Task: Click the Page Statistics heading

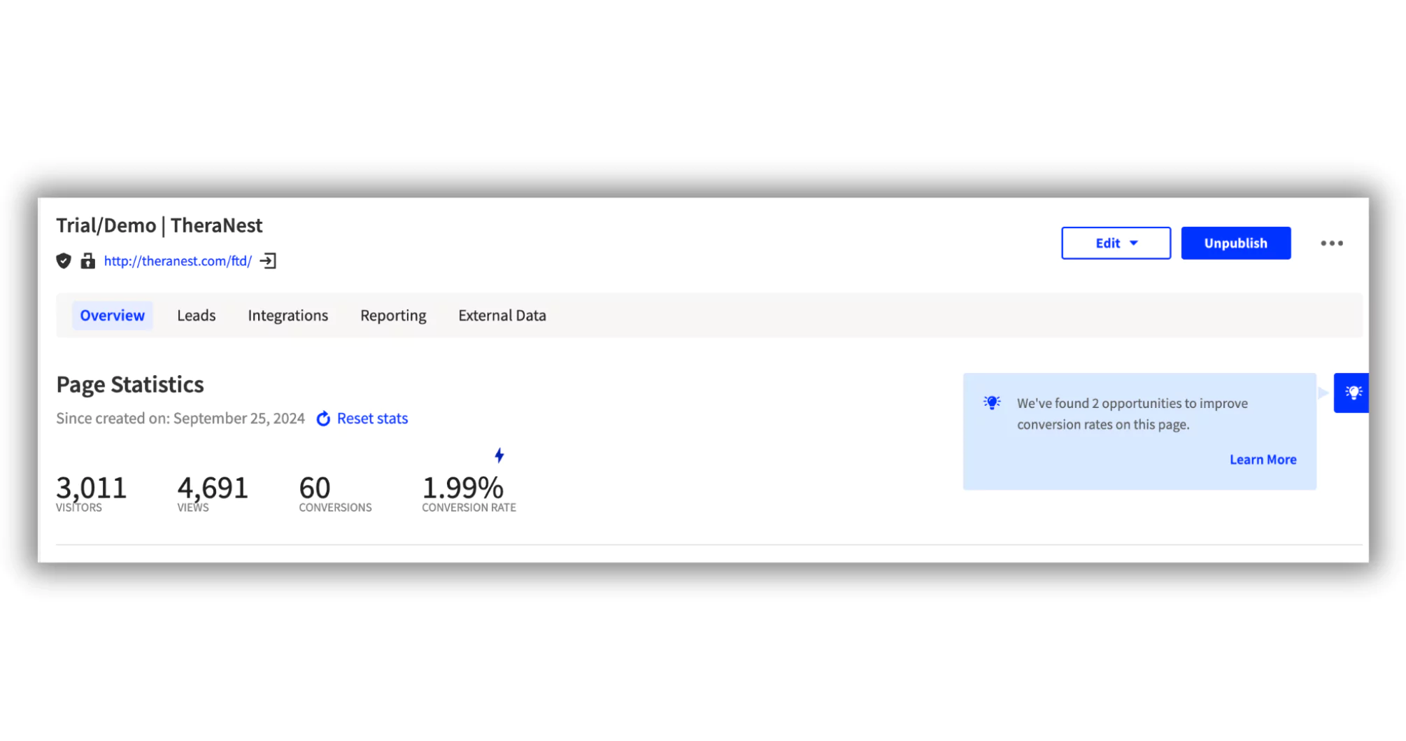Action: tap(130, 385)
